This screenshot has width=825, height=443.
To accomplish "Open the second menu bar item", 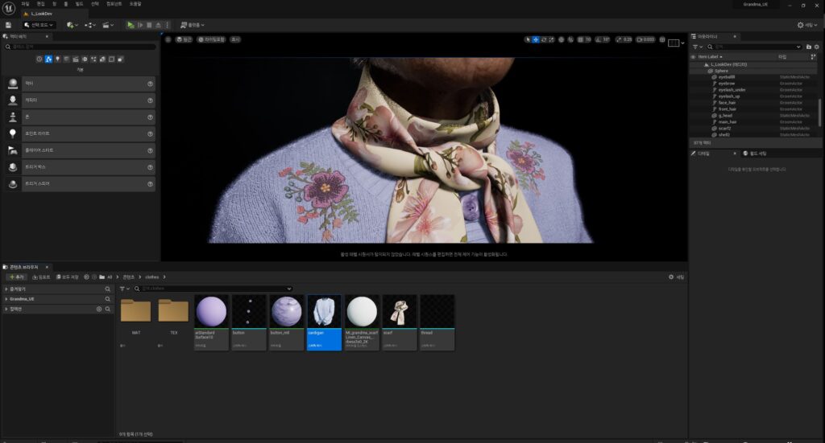I will [40, 4].
